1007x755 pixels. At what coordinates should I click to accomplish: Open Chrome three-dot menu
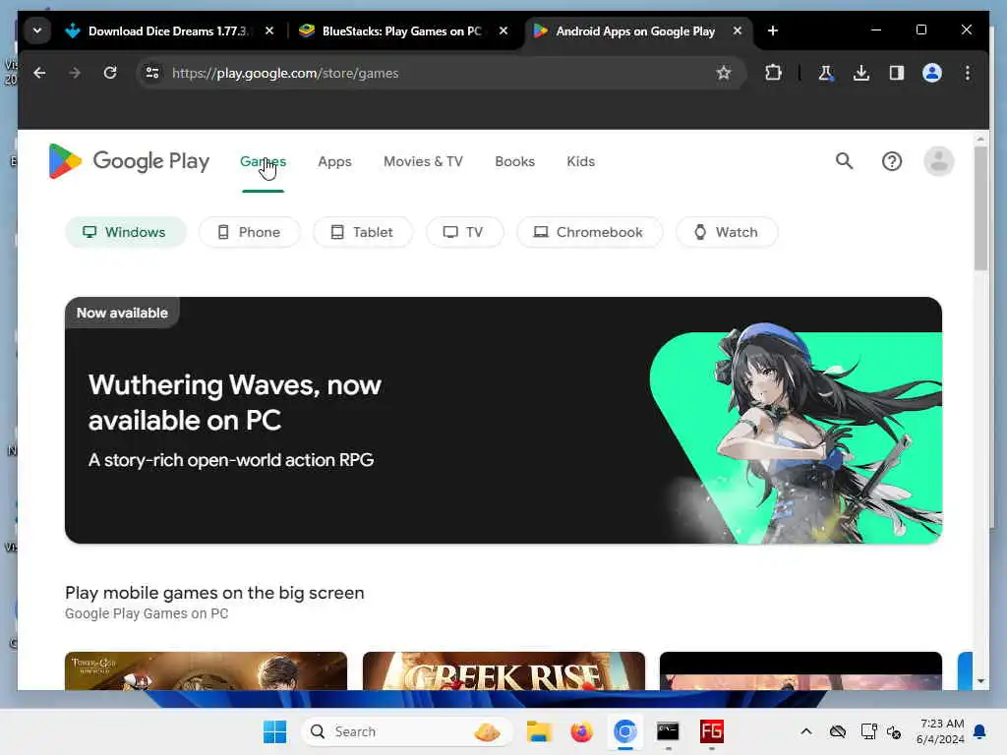point(968,73)
